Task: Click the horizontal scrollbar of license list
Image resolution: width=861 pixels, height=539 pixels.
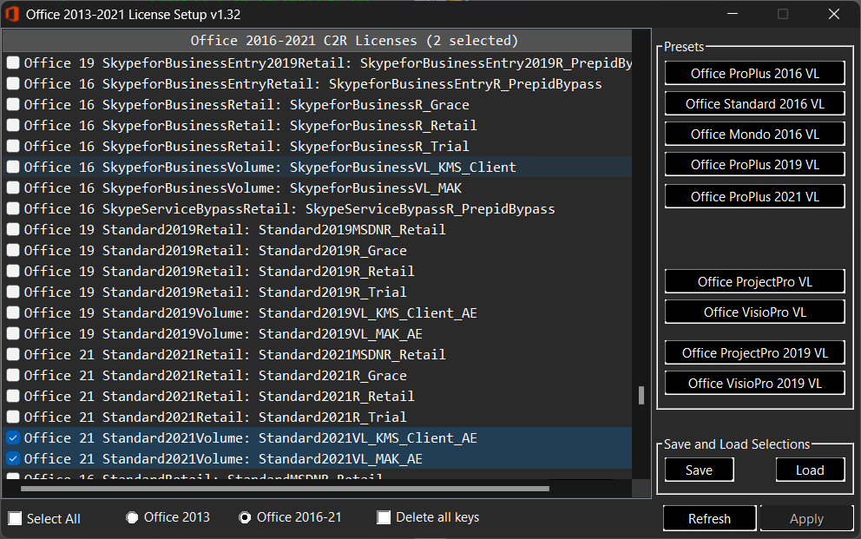Action: [x=285, y=489]
